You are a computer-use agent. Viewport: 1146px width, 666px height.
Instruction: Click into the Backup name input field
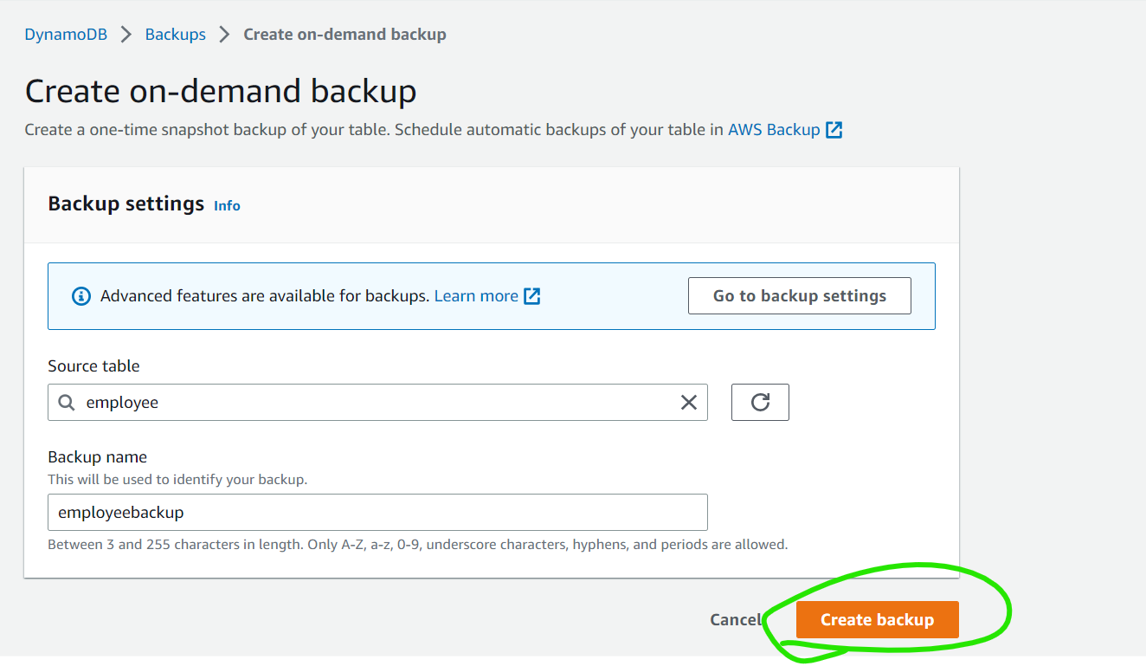pyautogui.click(x=377, y=513)
